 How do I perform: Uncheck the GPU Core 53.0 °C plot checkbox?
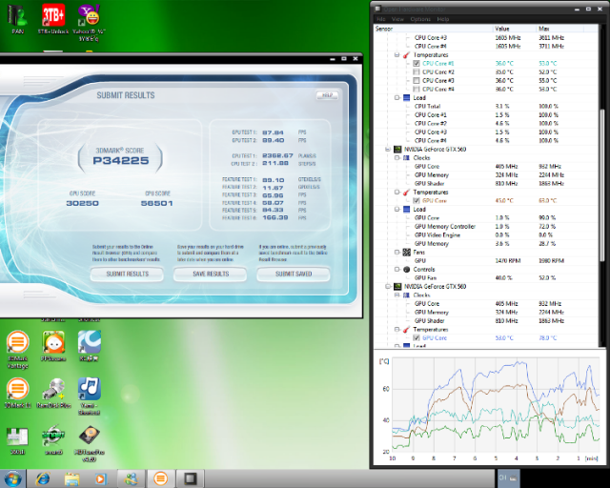tap(417, 337)
